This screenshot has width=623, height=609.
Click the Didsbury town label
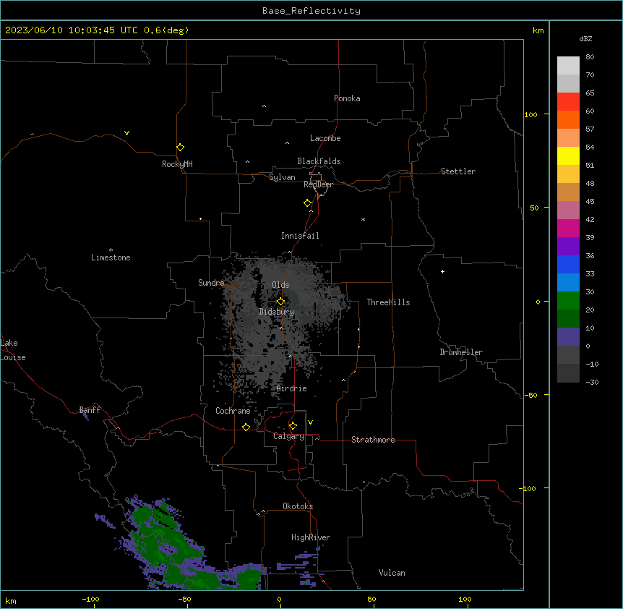click(x=276, y=312)
